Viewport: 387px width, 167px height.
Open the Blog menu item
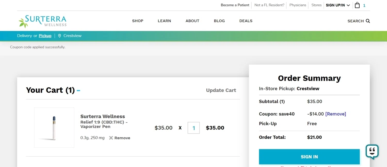(219, 21)
